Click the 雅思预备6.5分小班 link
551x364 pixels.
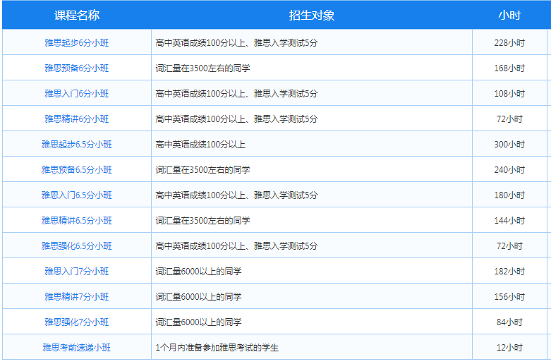pos(76,170)
